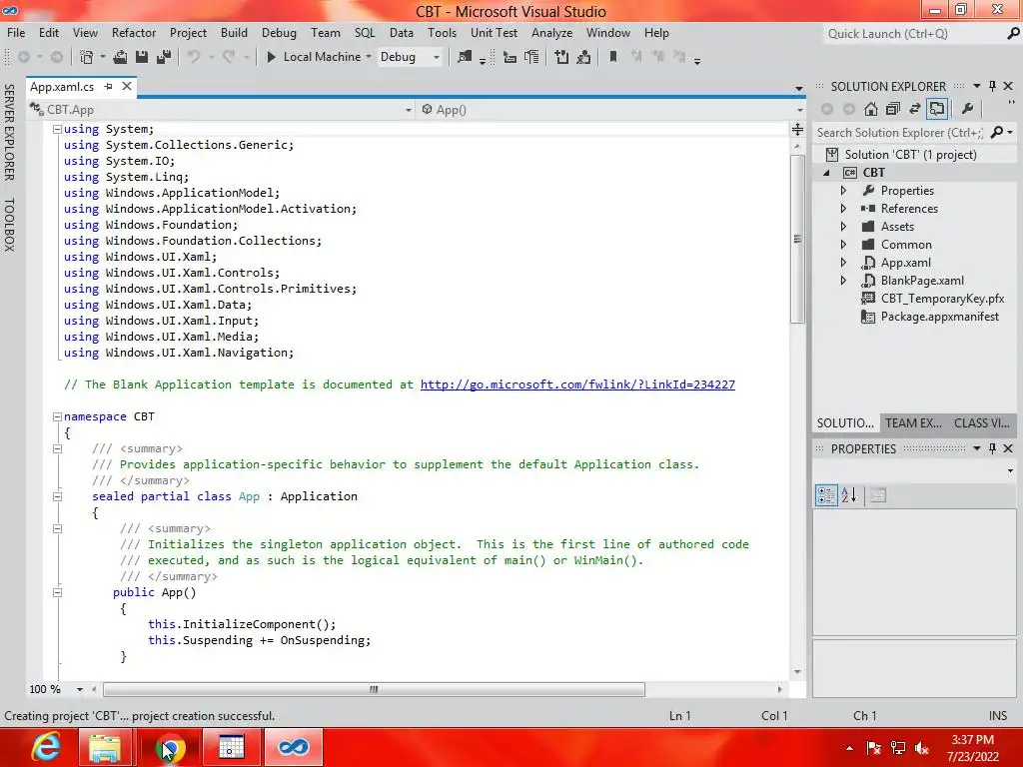Switch to the Team Explorer tab
The image size is (1023, 767).
click(913, 422)
